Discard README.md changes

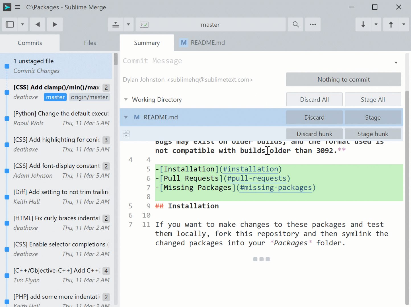click(x=314, y=117)
